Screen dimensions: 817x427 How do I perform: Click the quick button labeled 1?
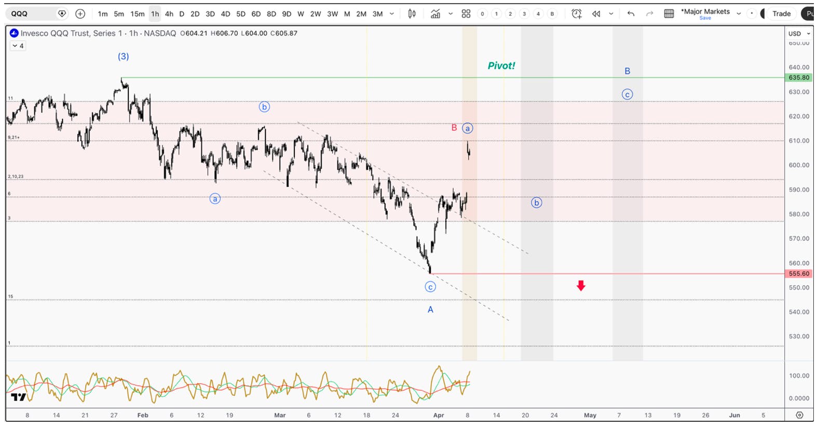497,14
